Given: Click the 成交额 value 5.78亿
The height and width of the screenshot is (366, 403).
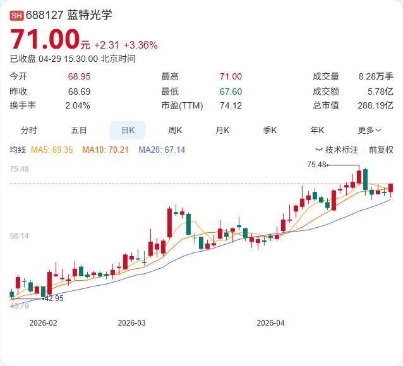Looking at the screenshot, I should pyautogui.click(x=380, y=91).
